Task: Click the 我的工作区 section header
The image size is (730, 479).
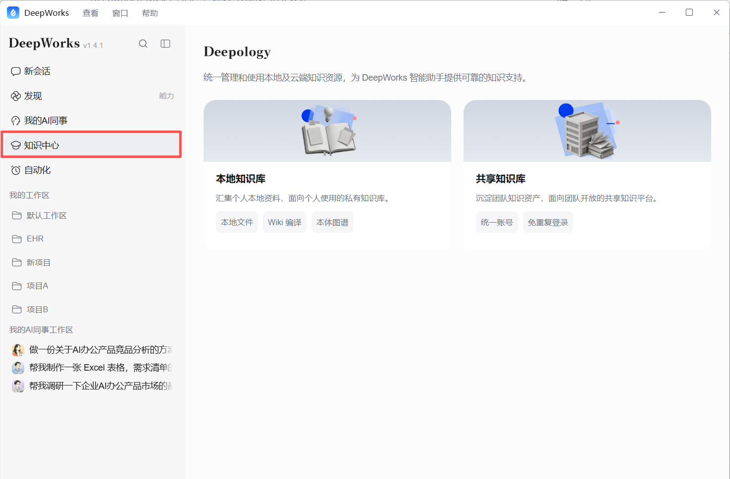Action: (29, 195)
